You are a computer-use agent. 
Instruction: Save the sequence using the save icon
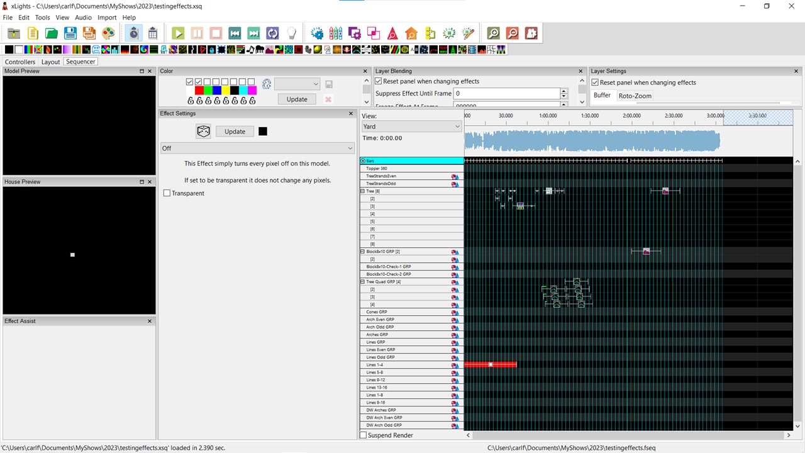coord(70,33)
